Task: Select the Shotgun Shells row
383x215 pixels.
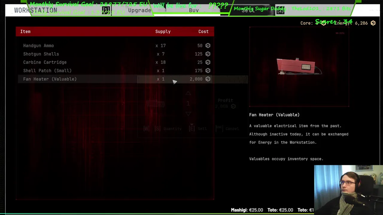Action: [115, 54]
